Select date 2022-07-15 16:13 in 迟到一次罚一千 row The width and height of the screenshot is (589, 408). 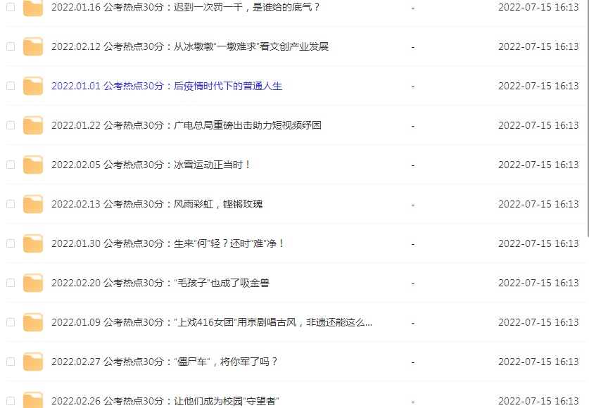[x=538, y=7]
